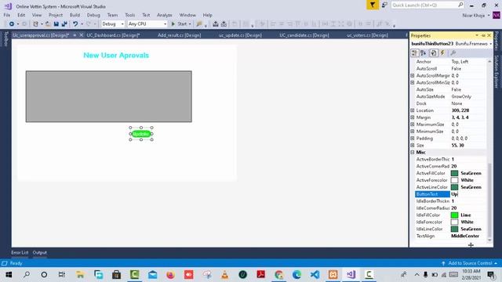Switch to UC_Dashboard.cs design tab
502x282 pixels.
(113, 35)
